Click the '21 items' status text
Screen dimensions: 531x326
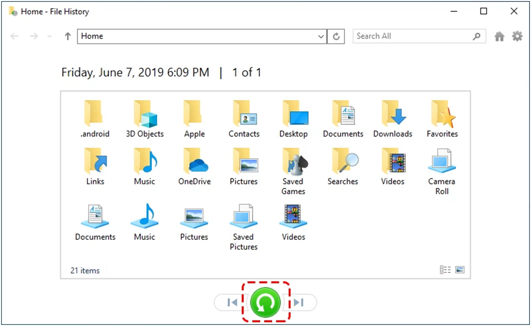tap(85, 271)
